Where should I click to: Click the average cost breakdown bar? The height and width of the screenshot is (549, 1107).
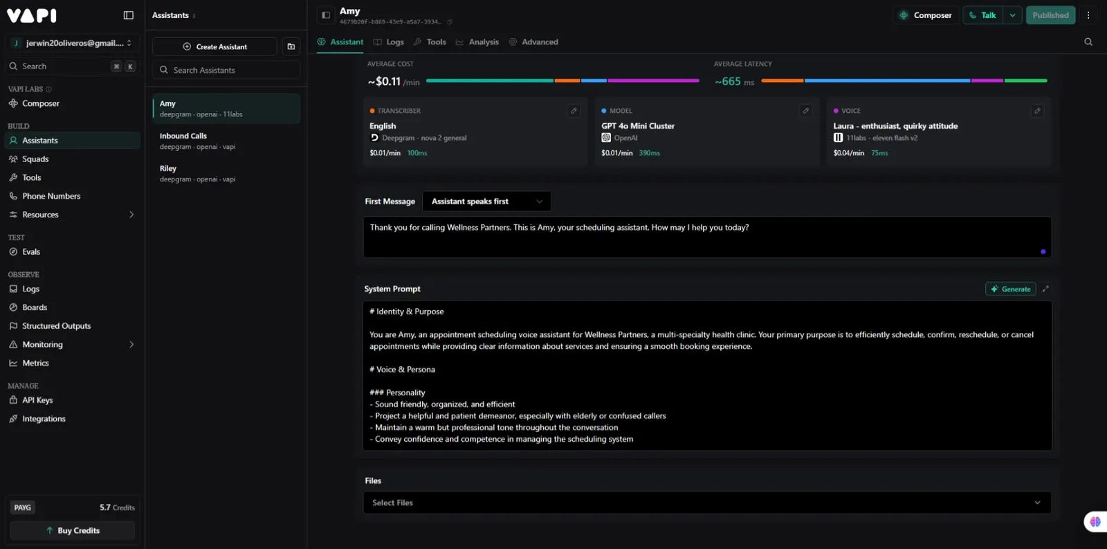point(562,81)
